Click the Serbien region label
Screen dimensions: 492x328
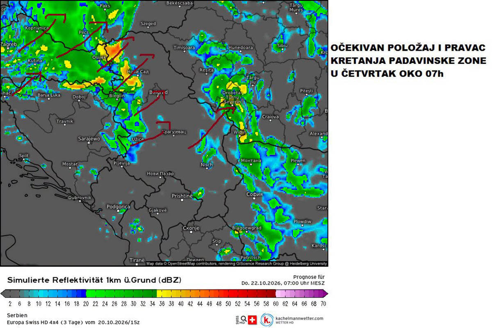[x=17, y=315]
